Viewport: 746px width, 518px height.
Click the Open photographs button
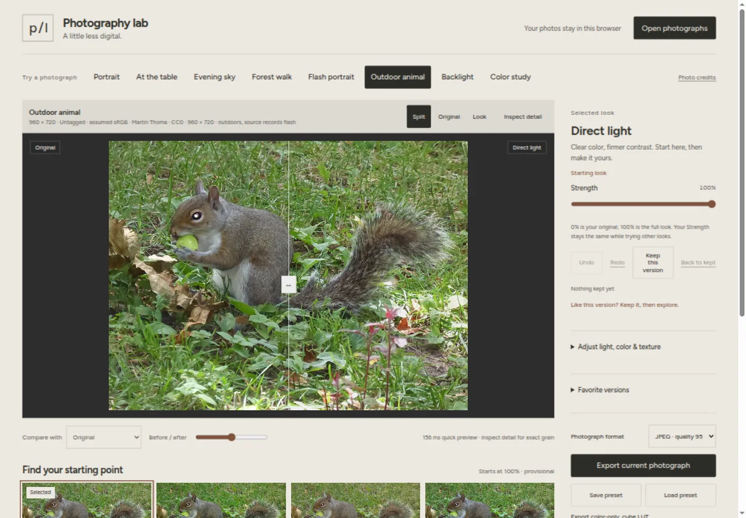pos(674,28)
